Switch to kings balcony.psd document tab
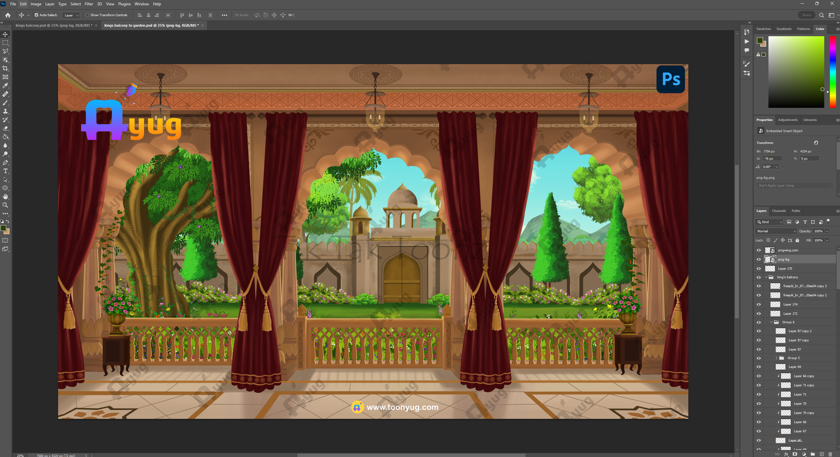Viewport: 840px width, 457px height. tap(54, 25)
